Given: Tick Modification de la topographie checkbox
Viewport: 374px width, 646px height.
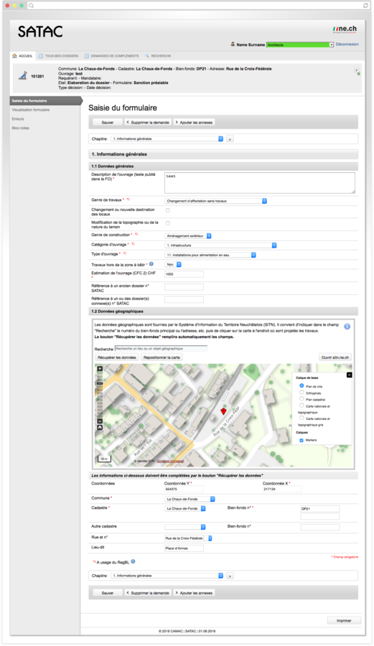Looking at the screenshot, I should tap(168, 223).
